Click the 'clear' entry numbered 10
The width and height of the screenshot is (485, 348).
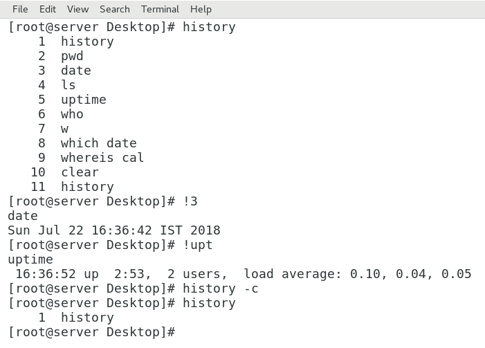point(80,172)
